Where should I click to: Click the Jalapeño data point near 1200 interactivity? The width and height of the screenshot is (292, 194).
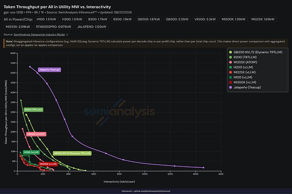pyautogui.click(x=175, y=166)
